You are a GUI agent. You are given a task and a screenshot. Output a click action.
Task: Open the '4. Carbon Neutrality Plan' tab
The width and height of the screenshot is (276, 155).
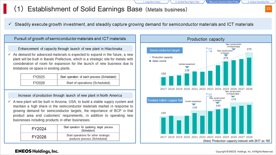pos(259,2)
